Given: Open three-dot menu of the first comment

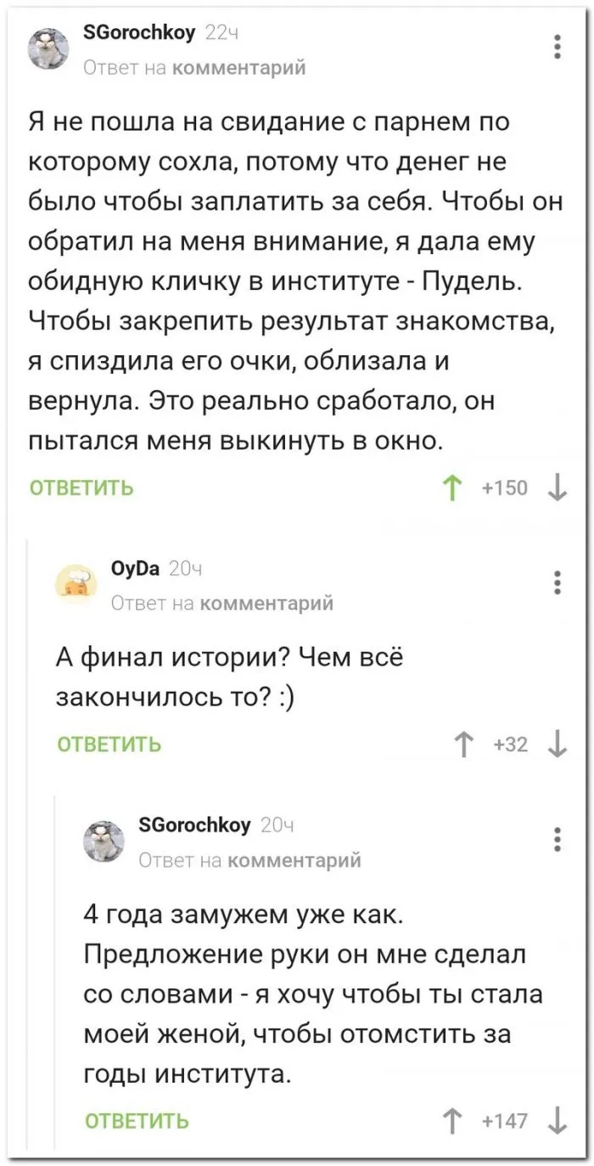Looking at the screenshot, I should 557,46.
